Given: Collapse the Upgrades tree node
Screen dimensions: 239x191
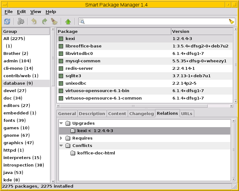Looking at the screenshot, I should (61, 123).
